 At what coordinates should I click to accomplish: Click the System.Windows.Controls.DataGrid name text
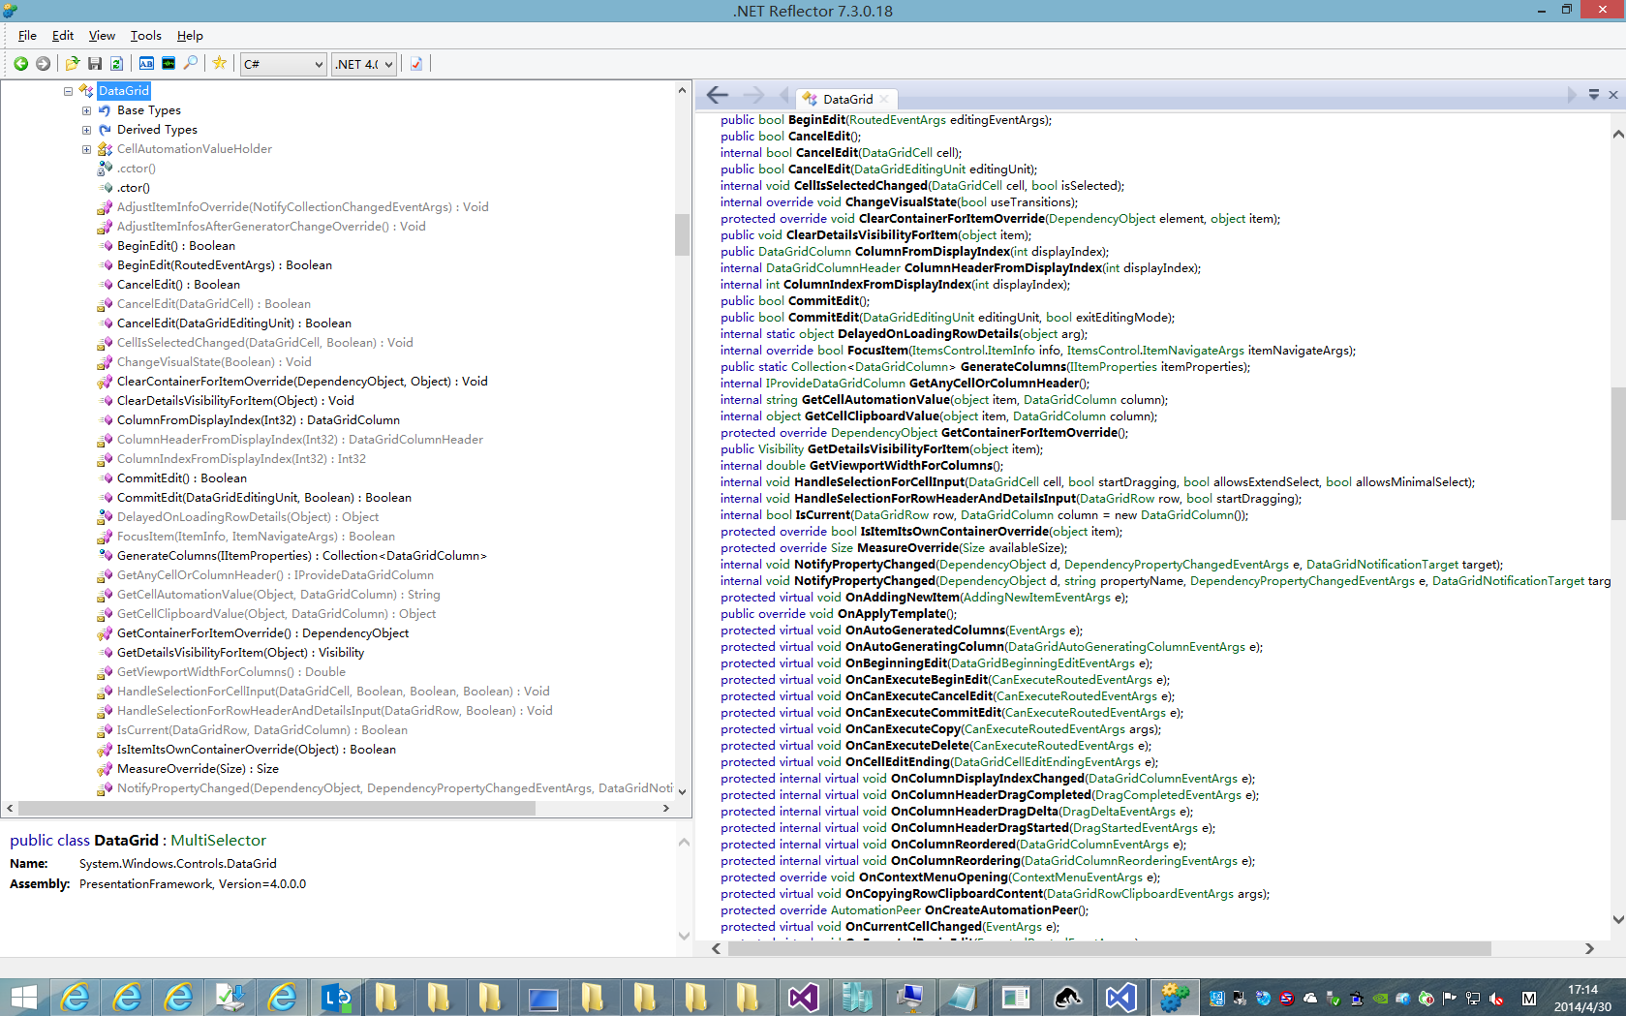coord(178,864)
